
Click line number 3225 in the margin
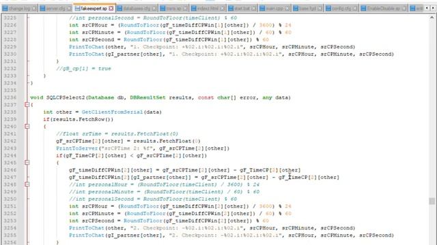pos(10,18)
